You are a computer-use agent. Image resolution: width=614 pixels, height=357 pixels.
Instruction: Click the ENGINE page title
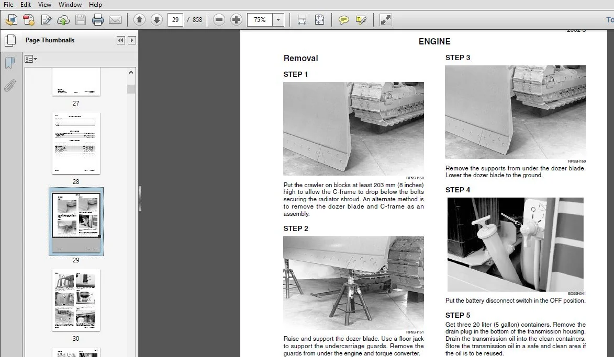pyautogui.click(x=434, y=41)
